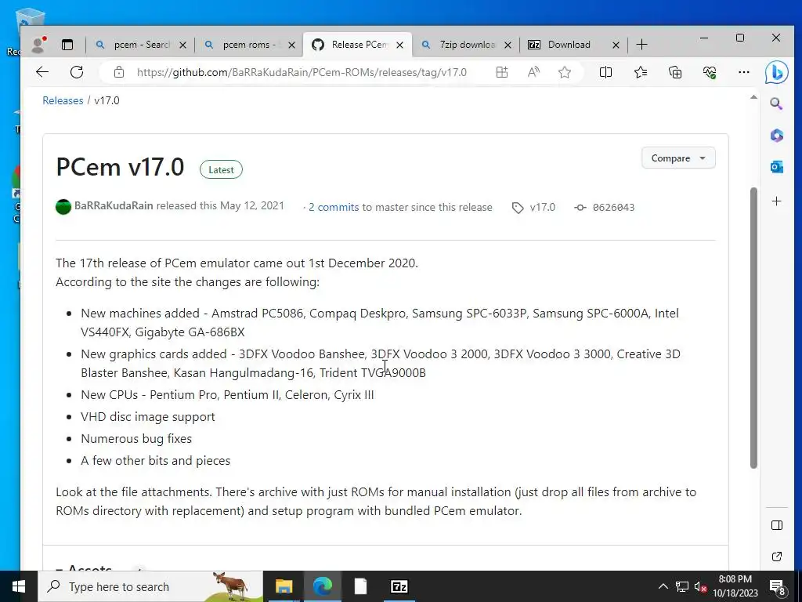Screen dimensions: 802x602
Task: Open a new browser tab
Action: pyautogui.click(x=641, y=45)
